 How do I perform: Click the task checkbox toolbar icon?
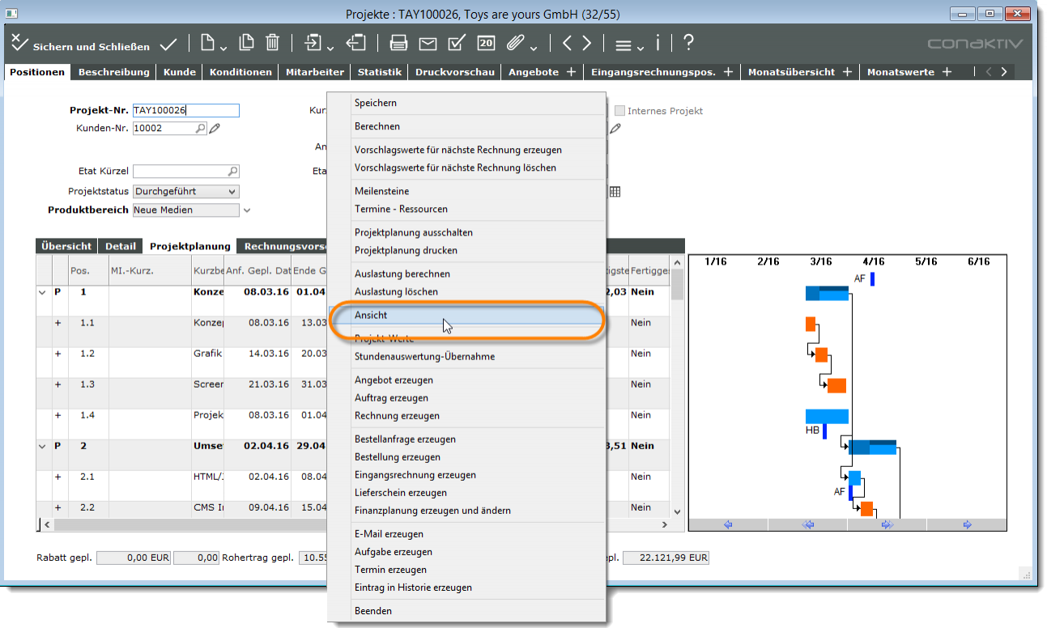pyautogui.click(x=457, y=44)
